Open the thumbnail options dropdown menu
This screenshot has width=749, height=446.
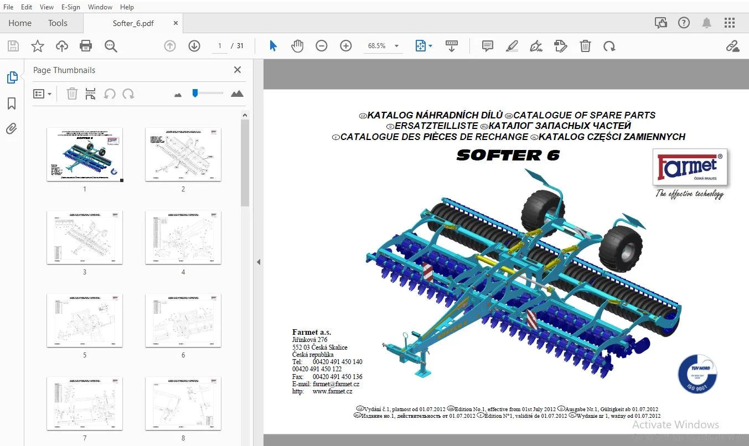(x=42, y=94)
